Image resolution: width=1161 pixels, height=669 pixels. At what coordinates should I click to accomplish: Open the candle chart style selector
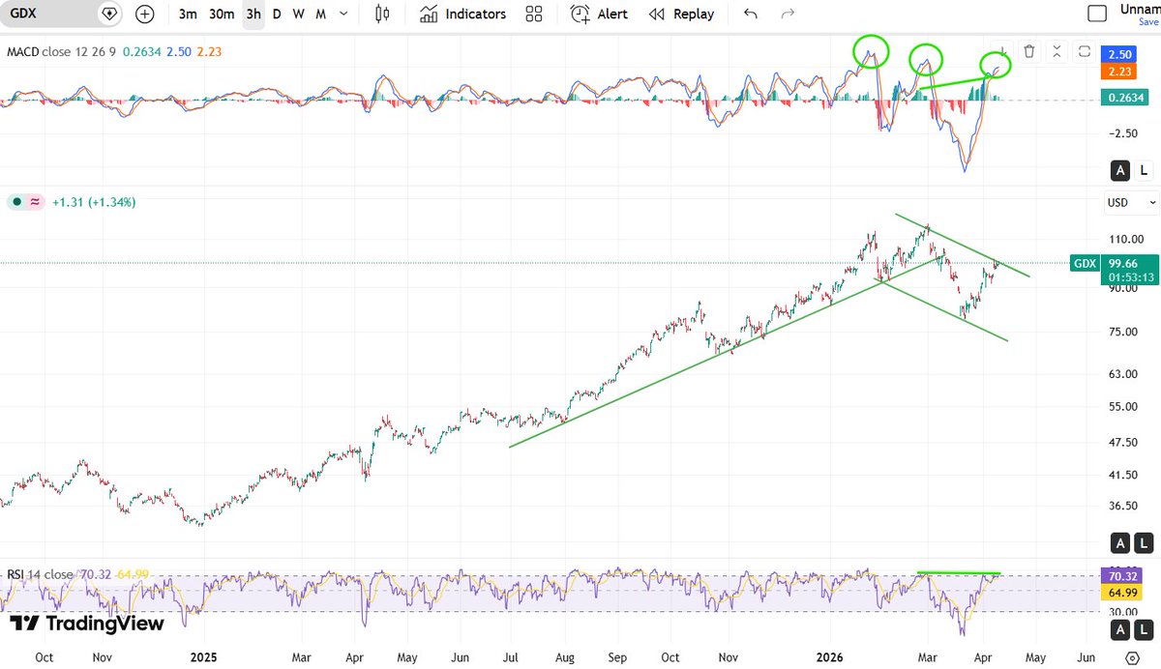click(381, 14)
